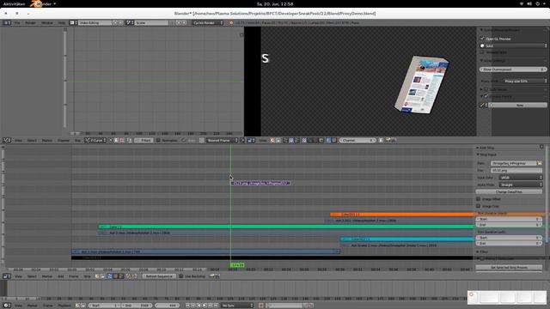
Task: Click the Blender logo icon in the Info header
Action: [x=231, y=23]
